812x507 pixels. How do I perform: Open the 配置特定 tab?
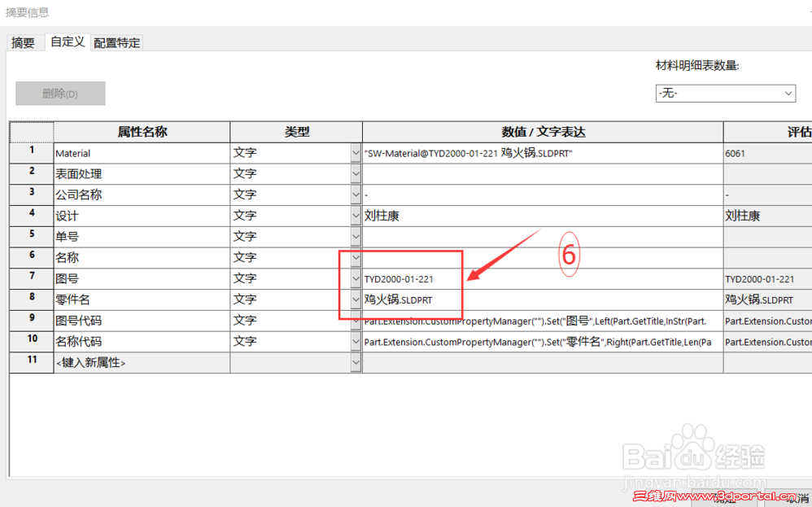pos(117,42)
